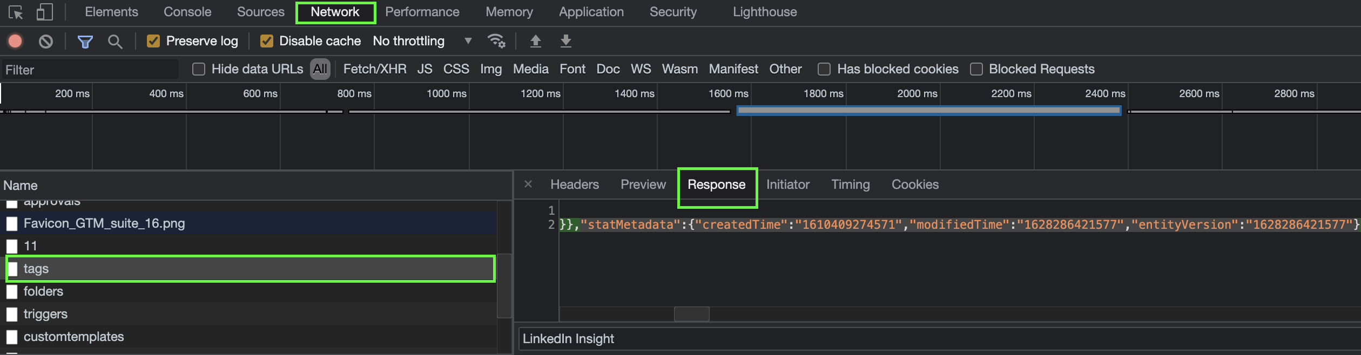This screenshot has height=355, width=1361.
Task: Switch to the Elements tab
Action: [x=111, y=12]
